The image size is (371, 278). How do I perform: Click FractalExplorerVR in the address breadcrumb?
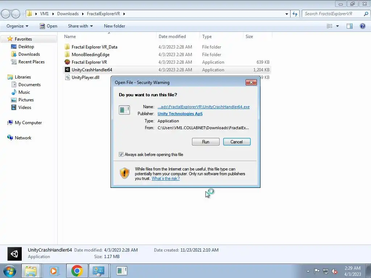pos(103,14)
